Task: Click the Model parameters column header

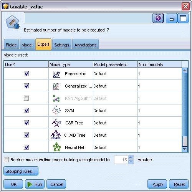Action: click(115, 65)
